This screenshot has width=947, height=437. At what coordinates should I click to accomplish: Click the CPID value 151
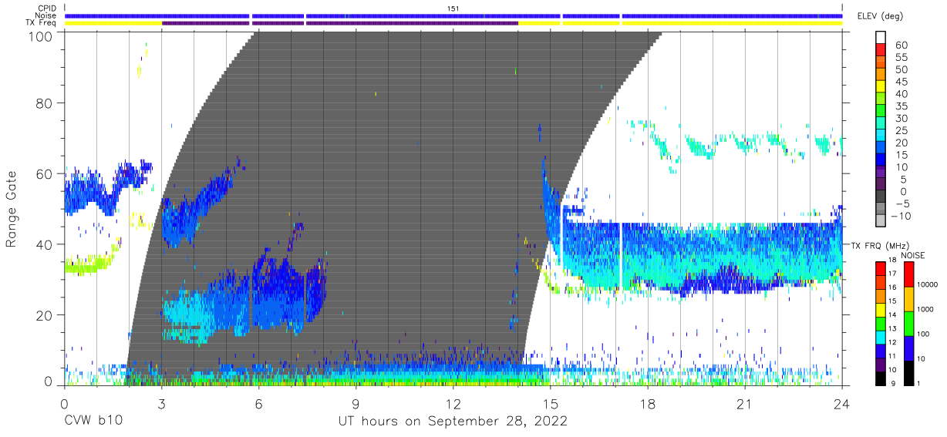tap(453, 8)
